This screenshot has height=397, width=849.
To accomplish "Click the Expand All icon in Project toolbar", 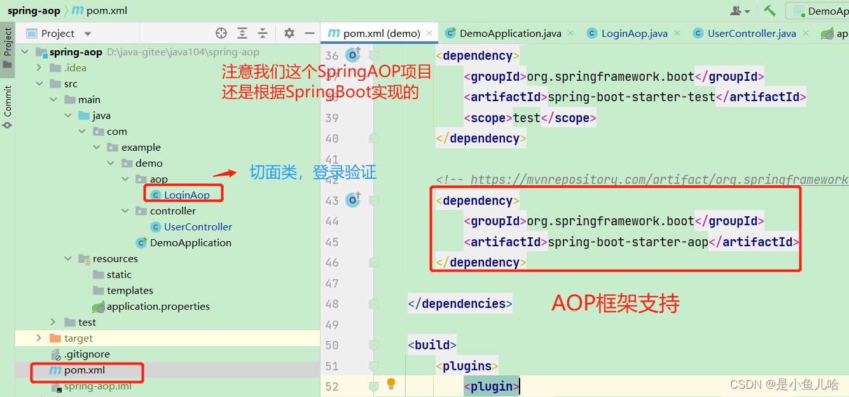I will point(242,33).
